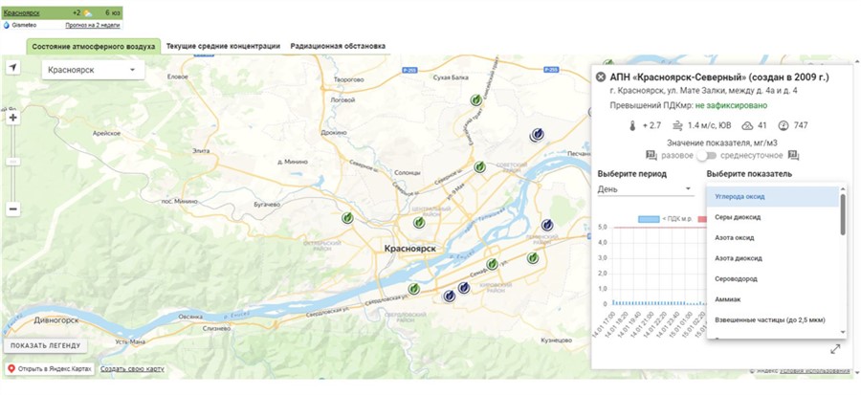Select green station marker in Центральный район

click(419, 222)
